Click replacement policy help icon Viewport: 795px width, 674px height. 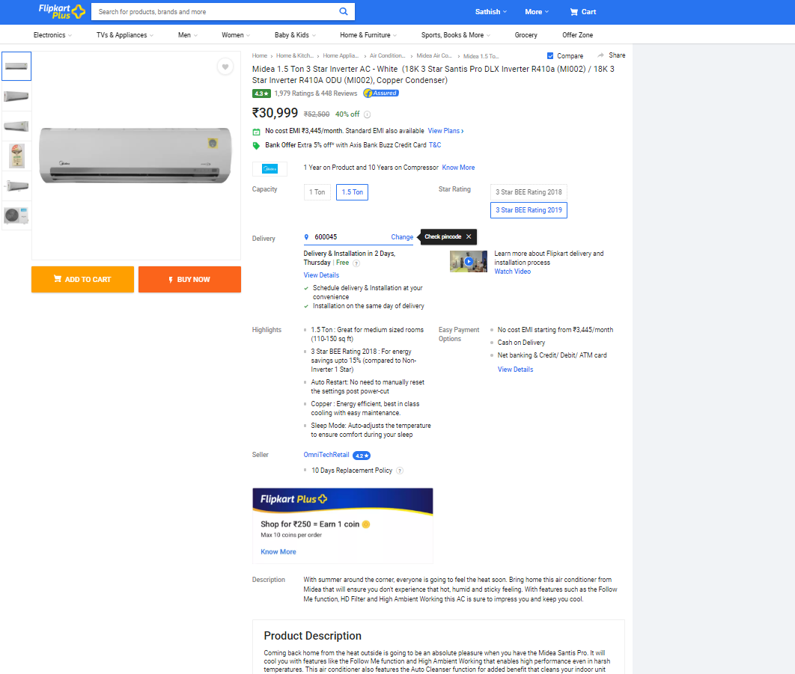click(400, 471)
